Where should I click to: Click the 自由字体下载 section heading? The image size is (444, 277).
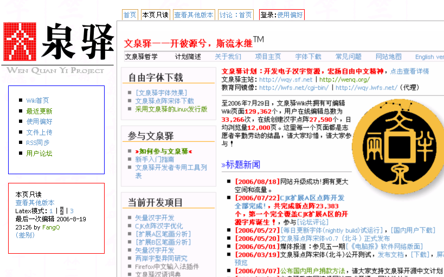156,77
